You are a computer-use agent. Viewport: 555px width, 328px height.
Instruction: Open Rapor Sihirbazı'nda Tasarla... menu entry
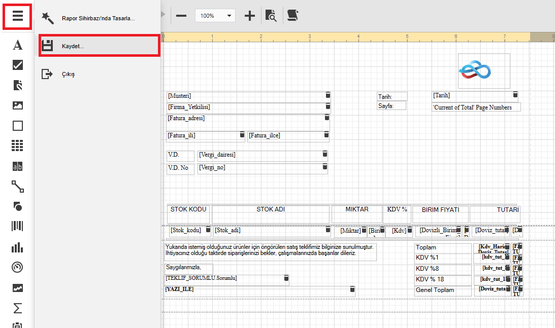98,18
